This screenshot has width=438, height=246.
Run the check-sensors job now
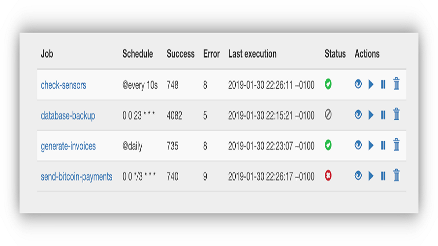[x=371, y=84]
